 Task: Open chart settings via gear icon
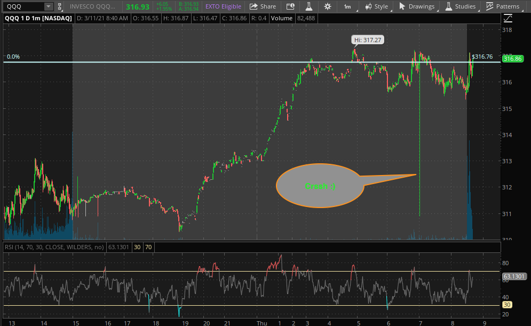coord(327,6)
